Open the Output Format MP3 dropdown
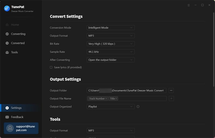This screenshot has height=138, width=215. [x=111, y=36]
